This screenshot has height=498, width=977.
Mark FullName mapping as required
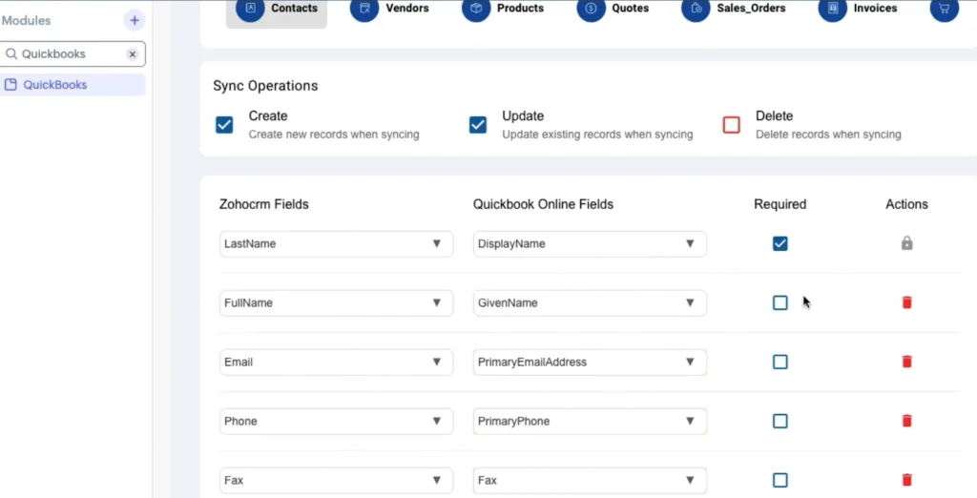(780, 303)
